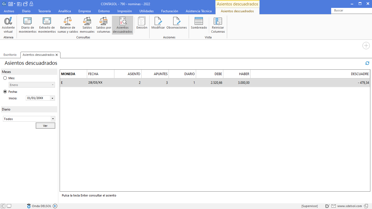Click the padlock icon in title bar

(x=31, y=4)
